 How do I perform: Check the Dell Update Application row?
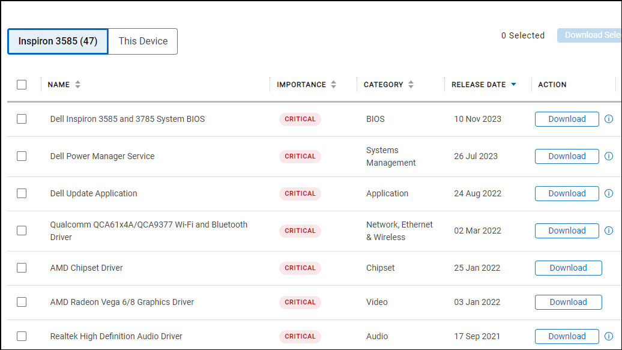click(x=22, y=193)
